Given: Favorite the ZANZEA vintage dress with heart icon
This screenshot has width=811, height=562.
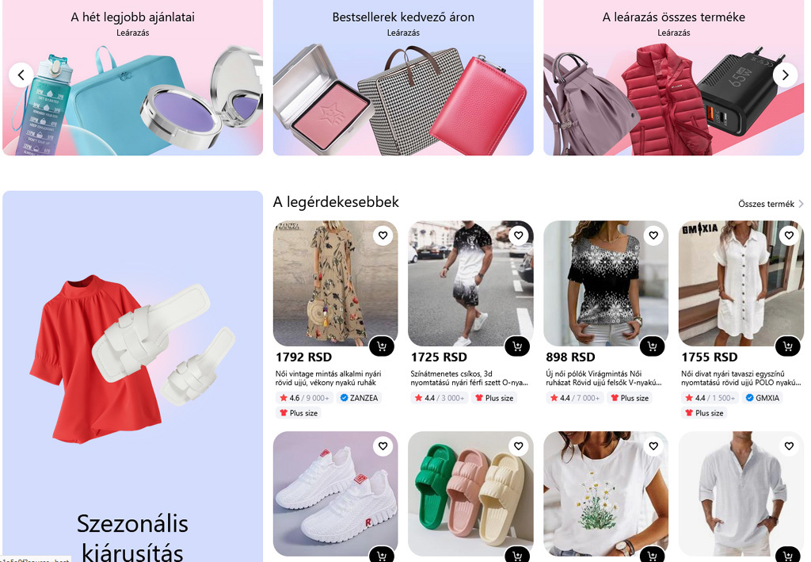Looking at the screenshot, I should coord(383,235).
